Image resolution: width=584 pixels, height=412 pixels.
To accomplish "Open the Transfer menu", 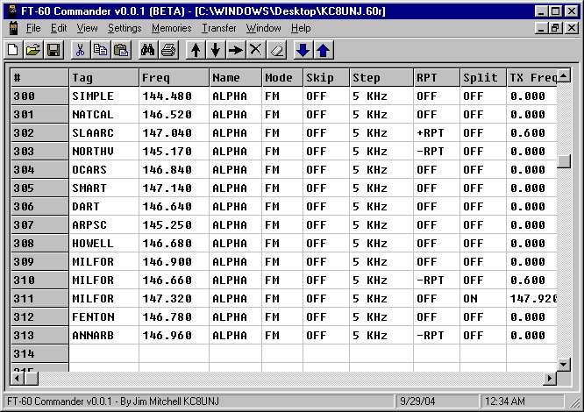I will coord(219,28).
